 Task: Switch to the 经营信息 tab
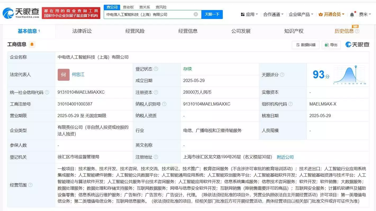(188, 31)
